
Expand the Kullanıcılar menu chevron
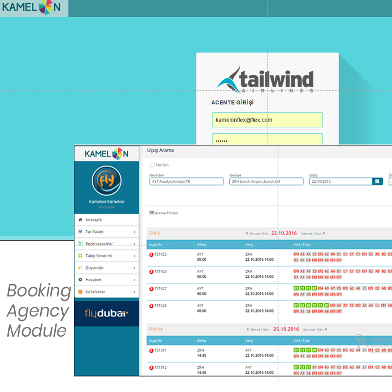tap(134, 292)
